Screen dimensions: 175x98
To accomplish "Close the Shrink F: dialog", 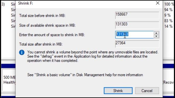I will (157, 3).
